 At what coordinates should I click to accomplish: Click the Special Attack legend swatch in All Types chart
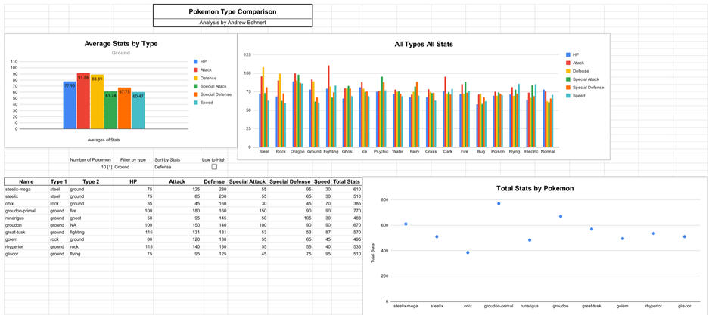tap(568, 79)
